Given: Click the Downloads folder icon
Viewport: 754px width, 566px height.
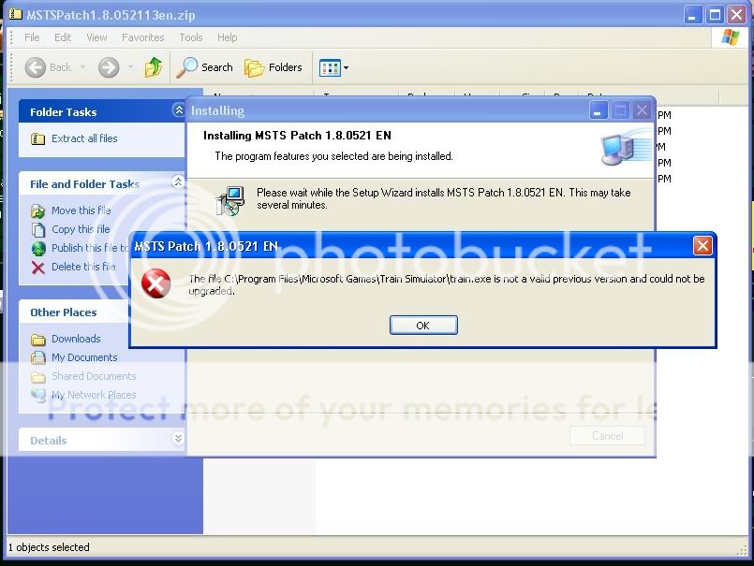Looking at the screenshot, I should [x=38, y=340].
